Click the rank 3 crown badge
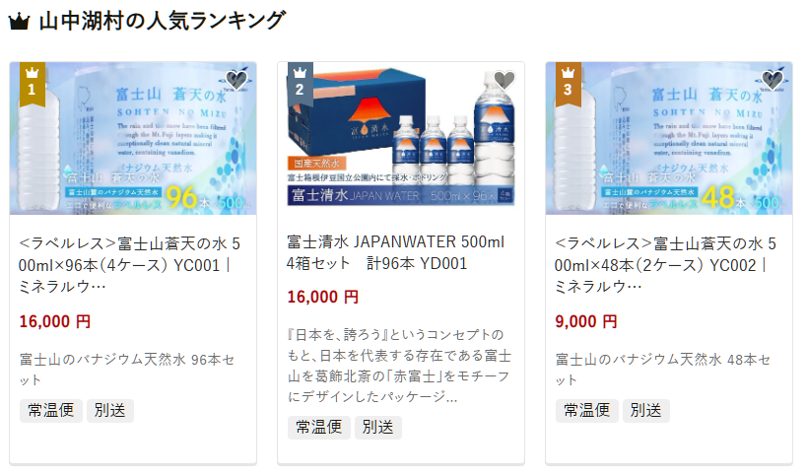The width and height of the screenshot is (806, 476). click(569, 84)
